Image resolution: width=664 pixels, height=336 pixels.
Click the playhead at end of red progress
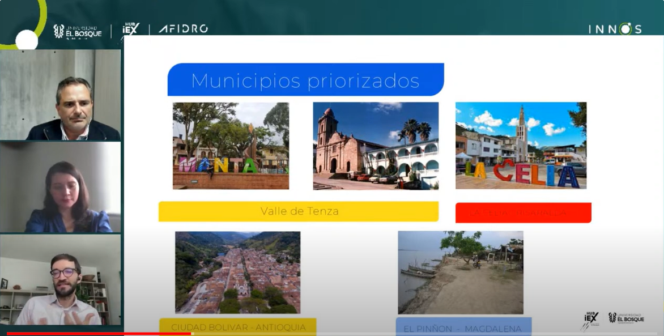pyautogui.click(x=192, y=334)
